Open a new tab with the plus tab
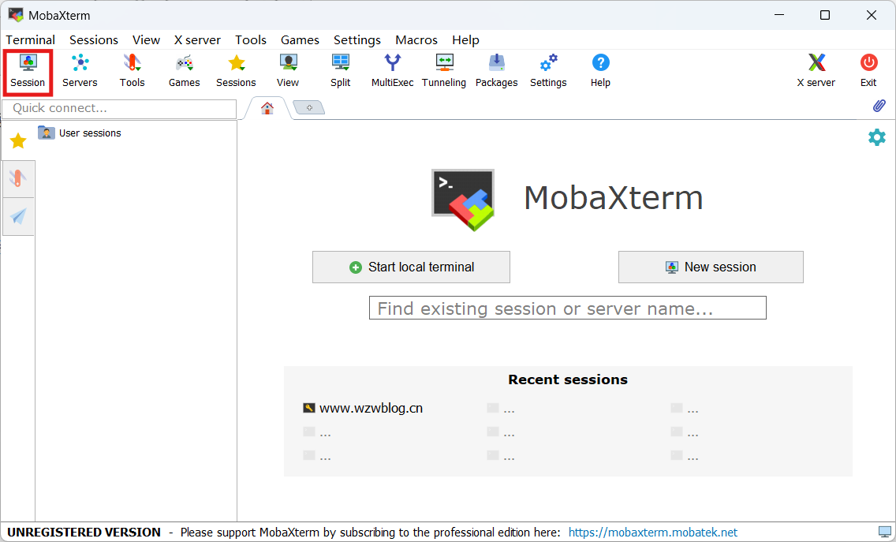 pos(309,107)
